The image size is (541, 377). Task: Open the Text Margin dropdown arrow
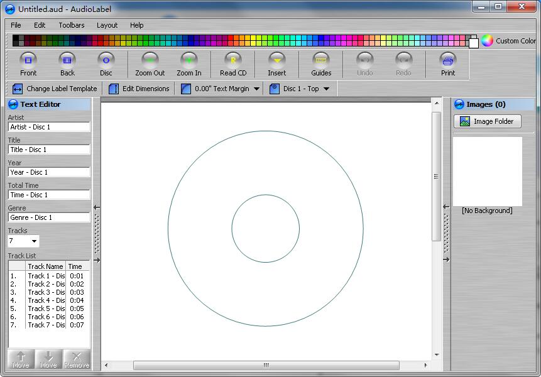tap(256, 89)
